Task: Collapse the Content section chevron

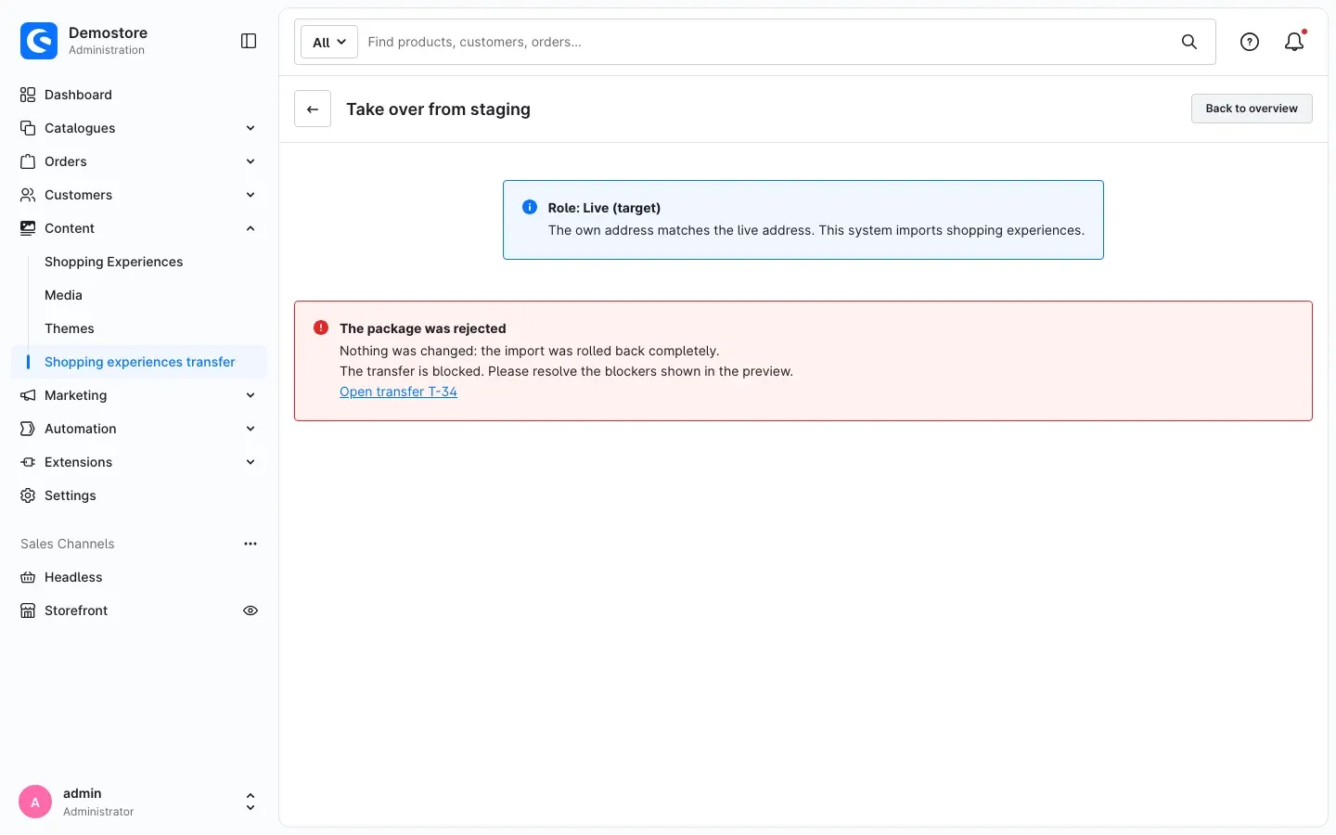Action: pos(250,228)
